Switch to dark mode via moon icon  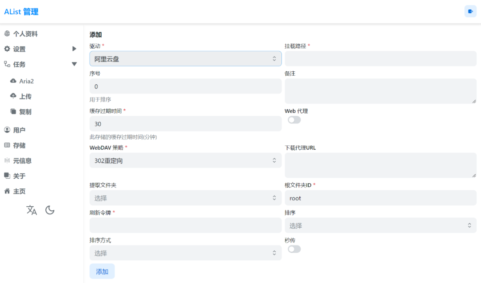coord(50,210)
